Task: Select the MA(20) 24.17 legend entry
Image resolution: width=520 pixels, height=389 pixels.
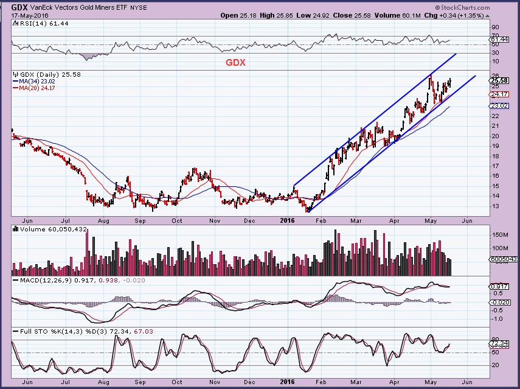Action: (37, 88)
